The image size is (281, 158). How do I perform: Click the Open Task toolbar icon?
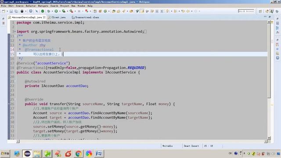[119, 11]
